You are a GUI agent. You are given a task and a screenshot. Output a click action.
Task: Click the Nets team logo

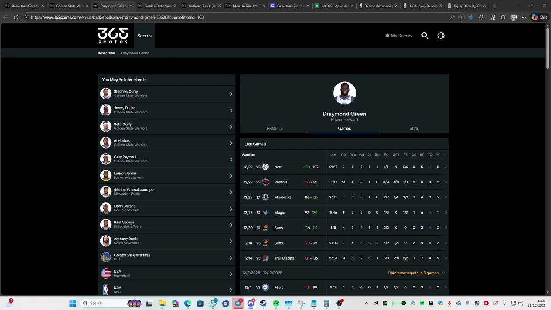coord(265,167)
